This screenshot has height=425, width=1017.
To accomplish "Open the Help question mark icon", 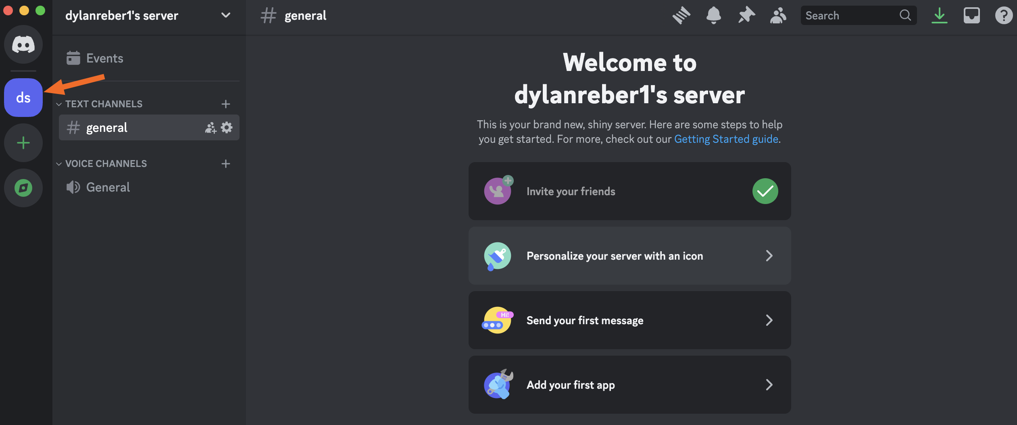I will coord(1004,16).
